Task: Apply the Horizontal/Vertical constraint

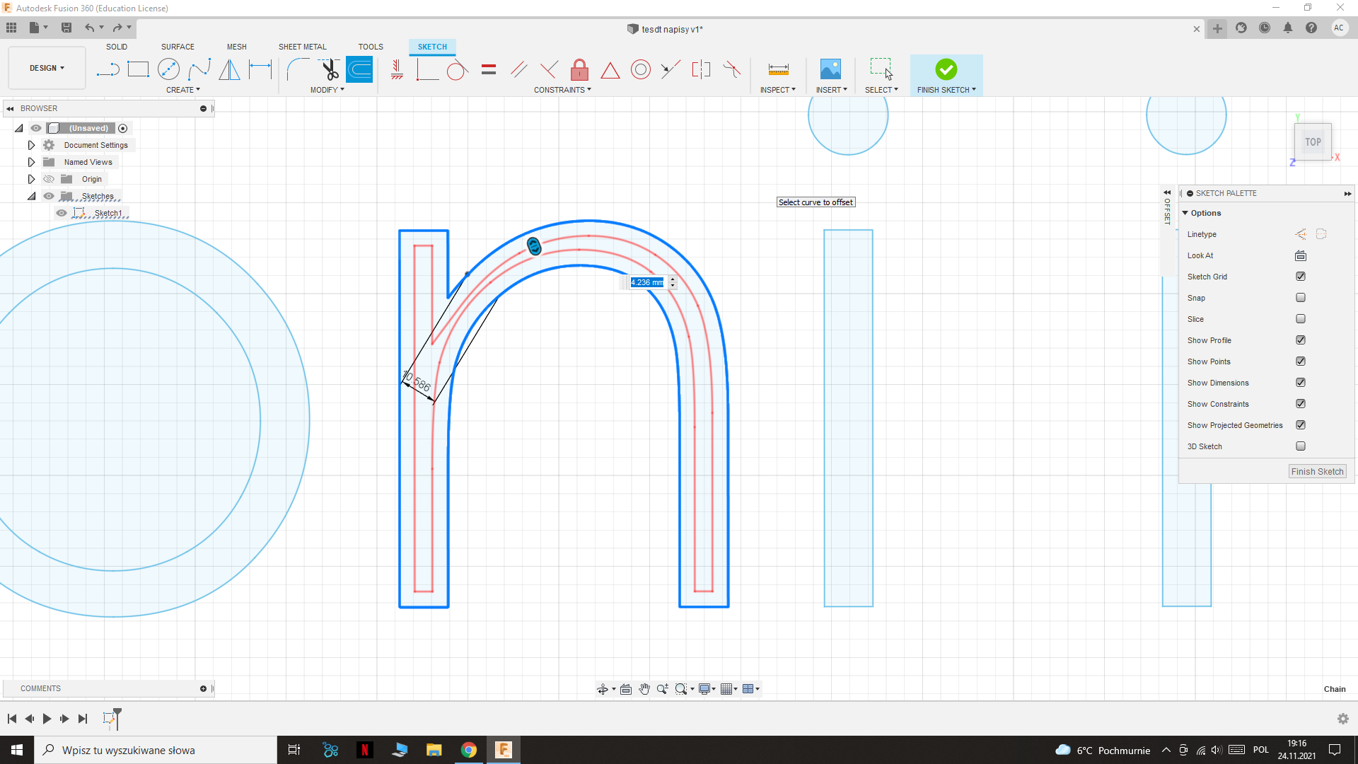Action: coord(397,69)
